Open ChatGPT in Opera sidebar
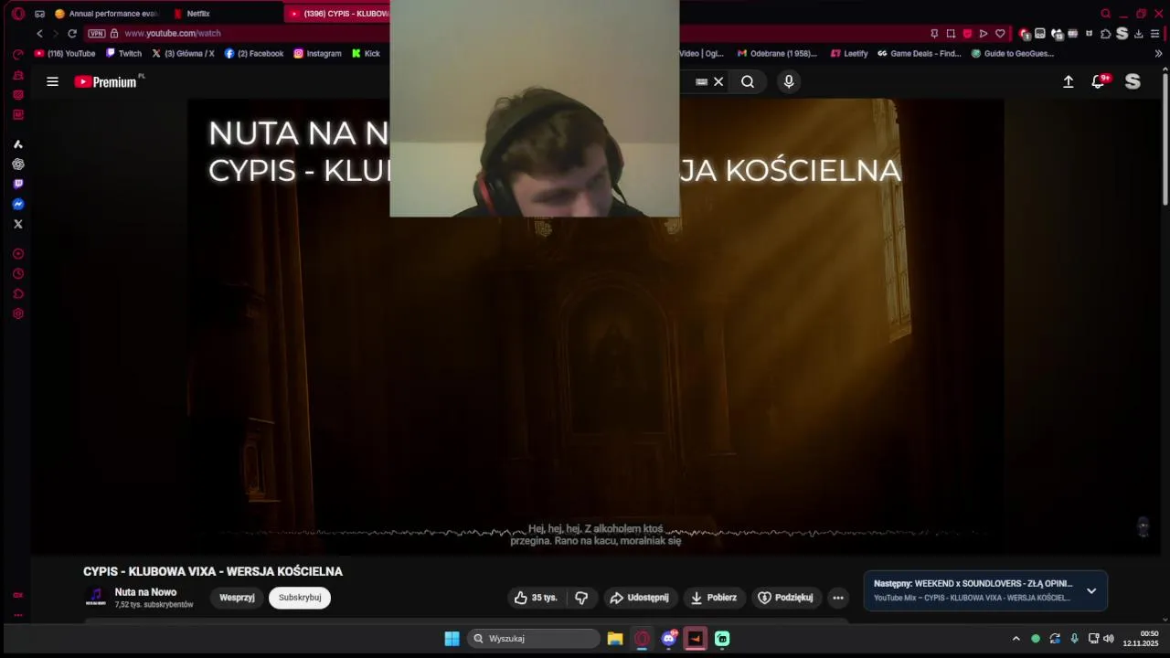Screen dimensions: 1170x658 (x=17, y=164)
